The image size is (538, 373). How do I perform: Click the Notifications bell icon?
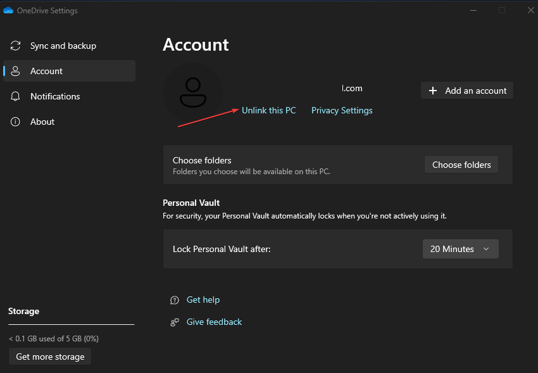pyautogui.click(x=15, y=96)
